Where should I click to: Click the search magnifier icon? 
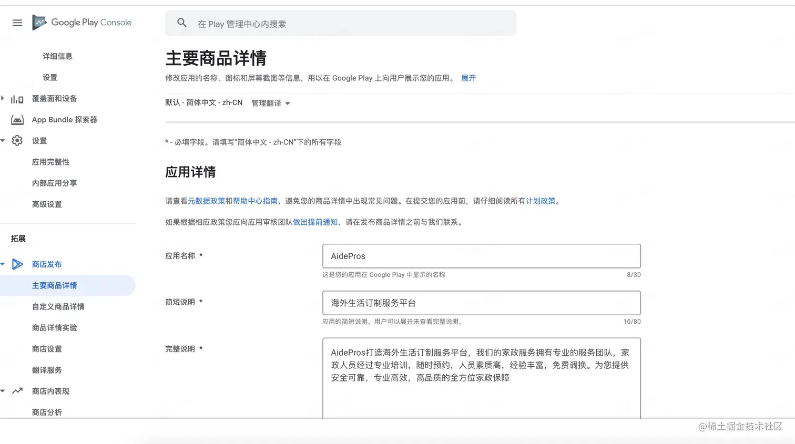tap(182, 23)
